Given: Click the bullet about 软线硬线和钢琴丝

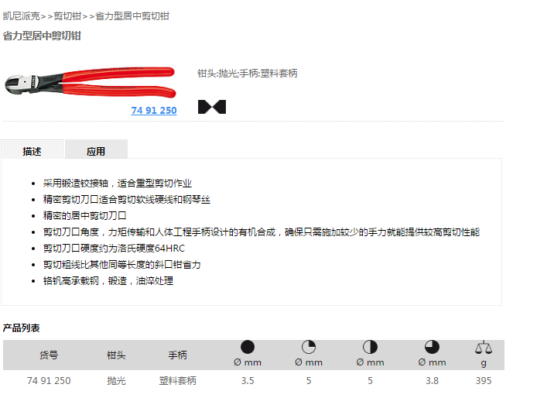Looking at the screenshot, I should click(x=127, y=199).
